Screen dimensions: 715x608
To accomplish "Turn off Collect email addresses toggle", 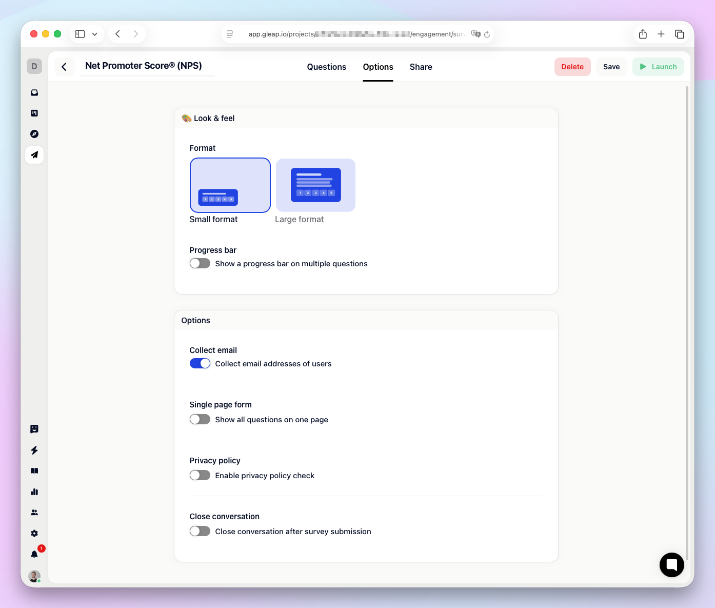I will (x=200, y=363).
